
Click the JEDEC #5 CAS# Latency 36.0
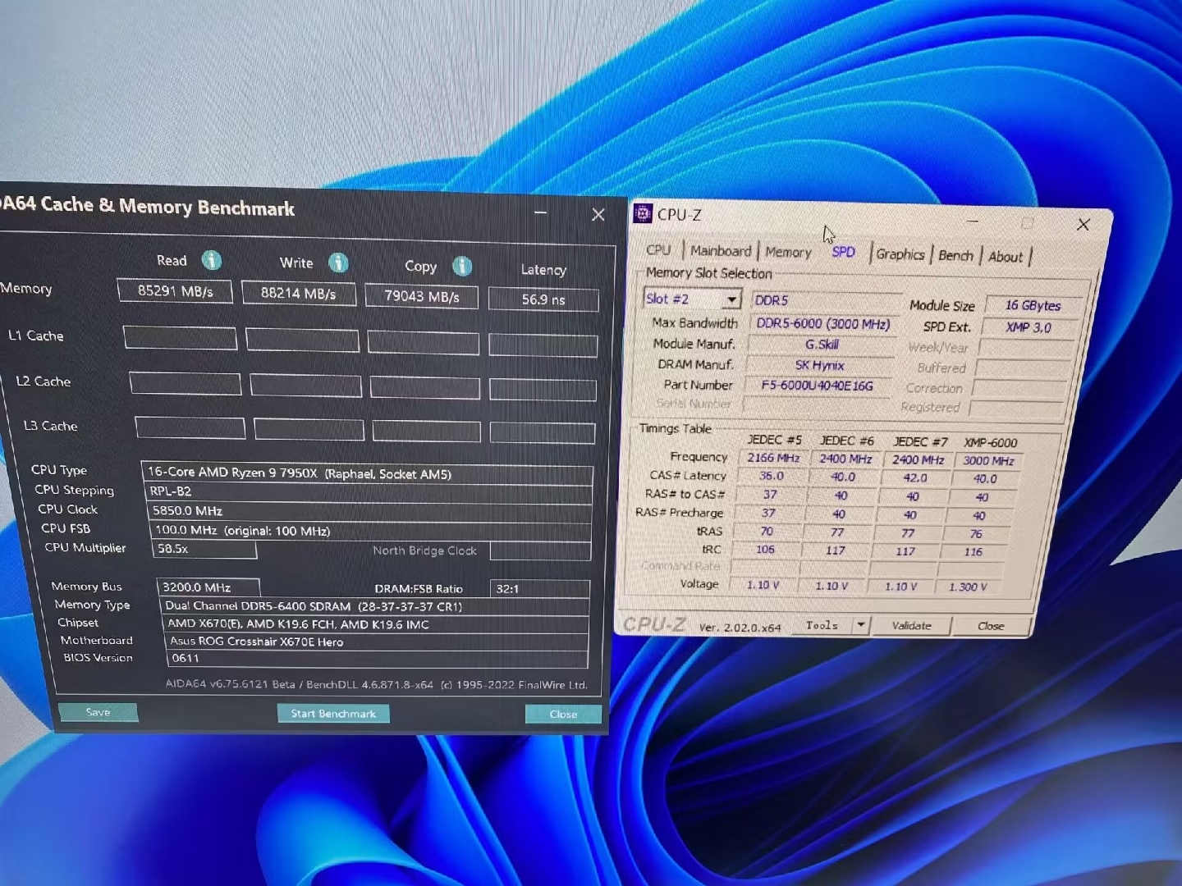(x=772, y=476)
